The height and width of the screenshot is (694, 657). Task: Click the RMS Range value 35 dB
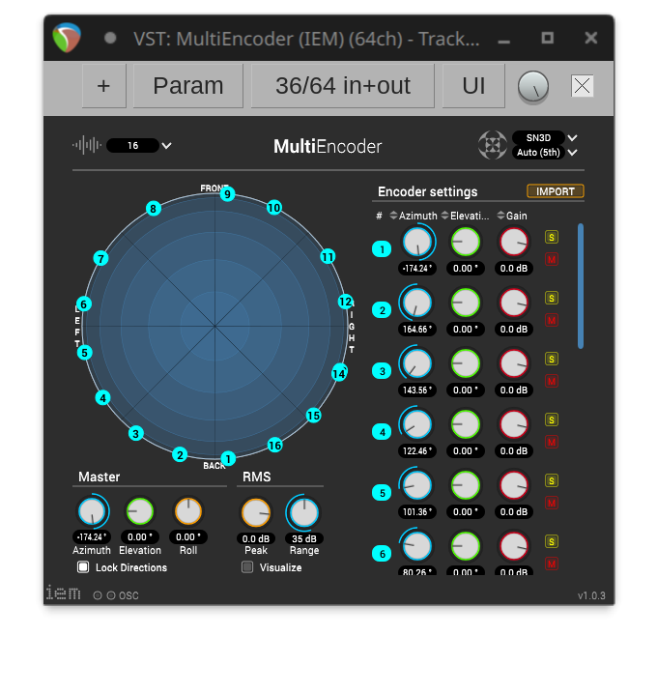click(304, 538)
